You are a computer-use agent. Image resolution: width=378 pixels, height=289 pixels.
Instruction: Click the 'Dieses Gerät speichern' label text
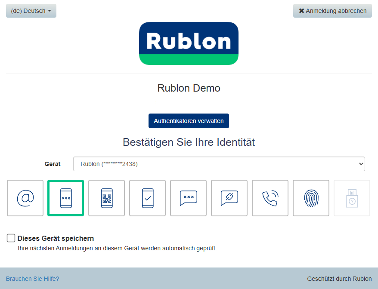pos(56,238)
